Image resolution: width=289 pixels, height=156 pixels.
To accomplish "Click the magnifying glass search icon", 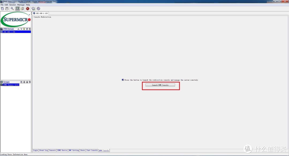I will [x=12, y=9].
